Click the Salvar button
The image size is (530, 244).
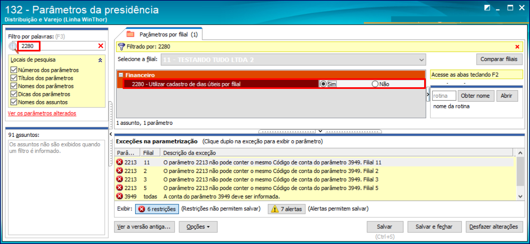click(384, 227)
